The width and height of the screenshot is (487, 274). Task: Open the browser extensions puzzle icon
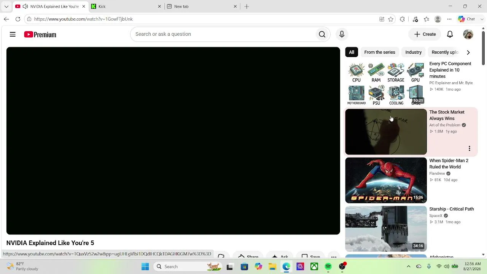pyautogui.click(x=403, y=19)
